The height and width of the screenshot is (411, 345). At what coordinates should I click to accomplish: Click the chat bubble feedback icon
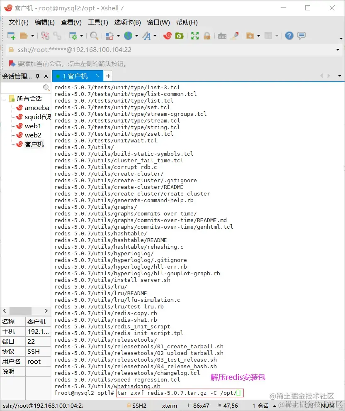tap(301, 36)
